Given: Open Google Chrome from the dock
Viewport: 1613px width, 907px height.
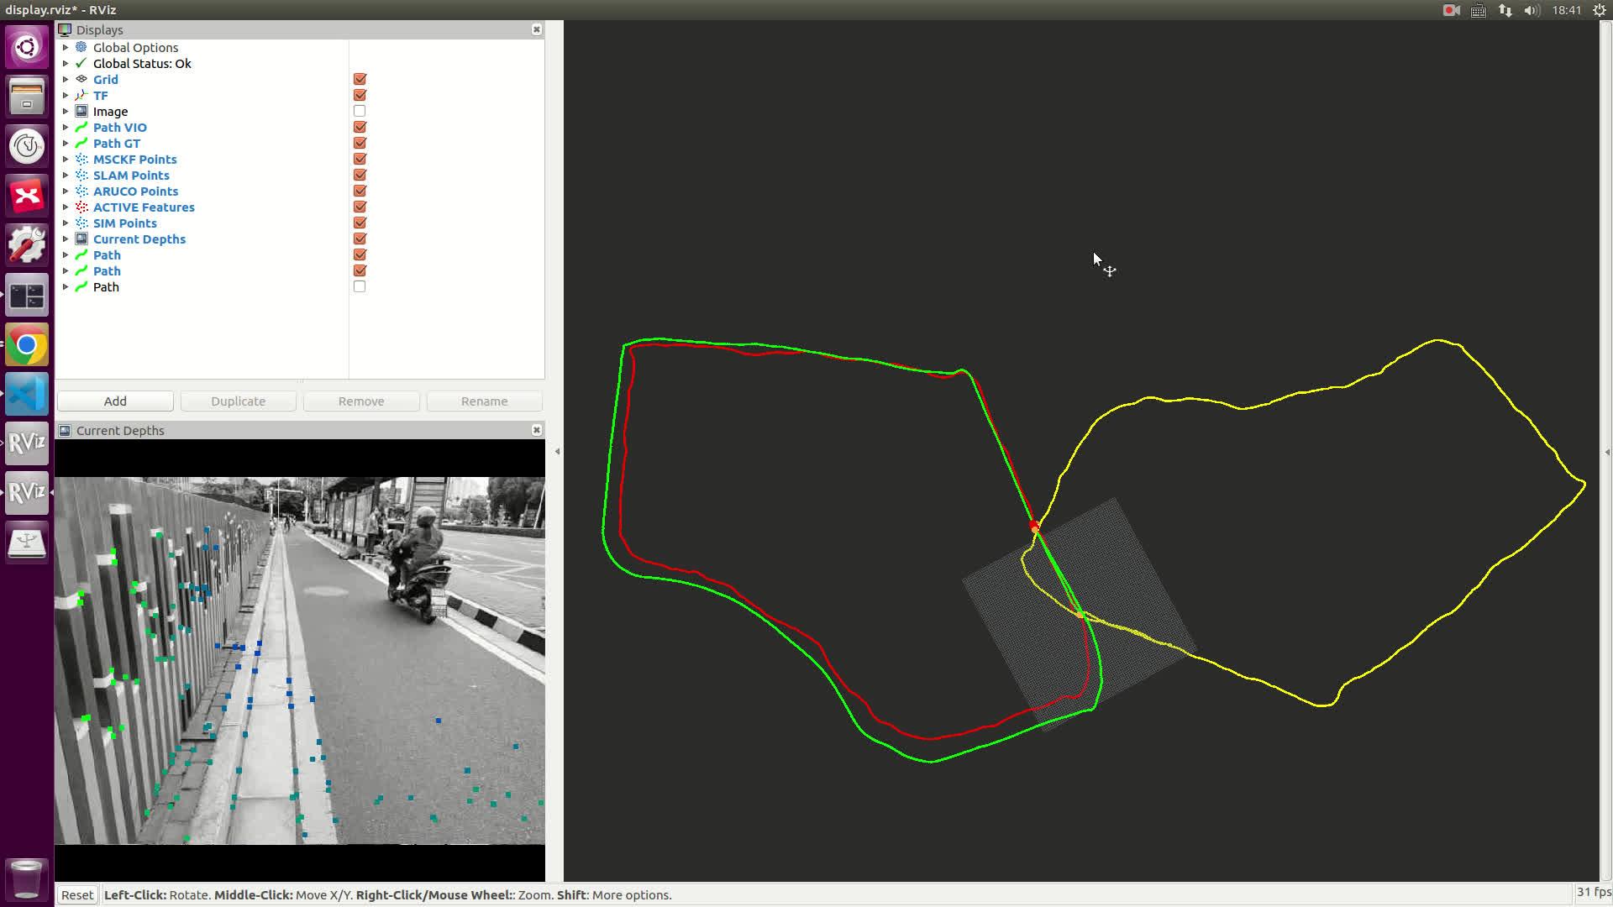Looking at the screenshot, I should click(27, 345).
